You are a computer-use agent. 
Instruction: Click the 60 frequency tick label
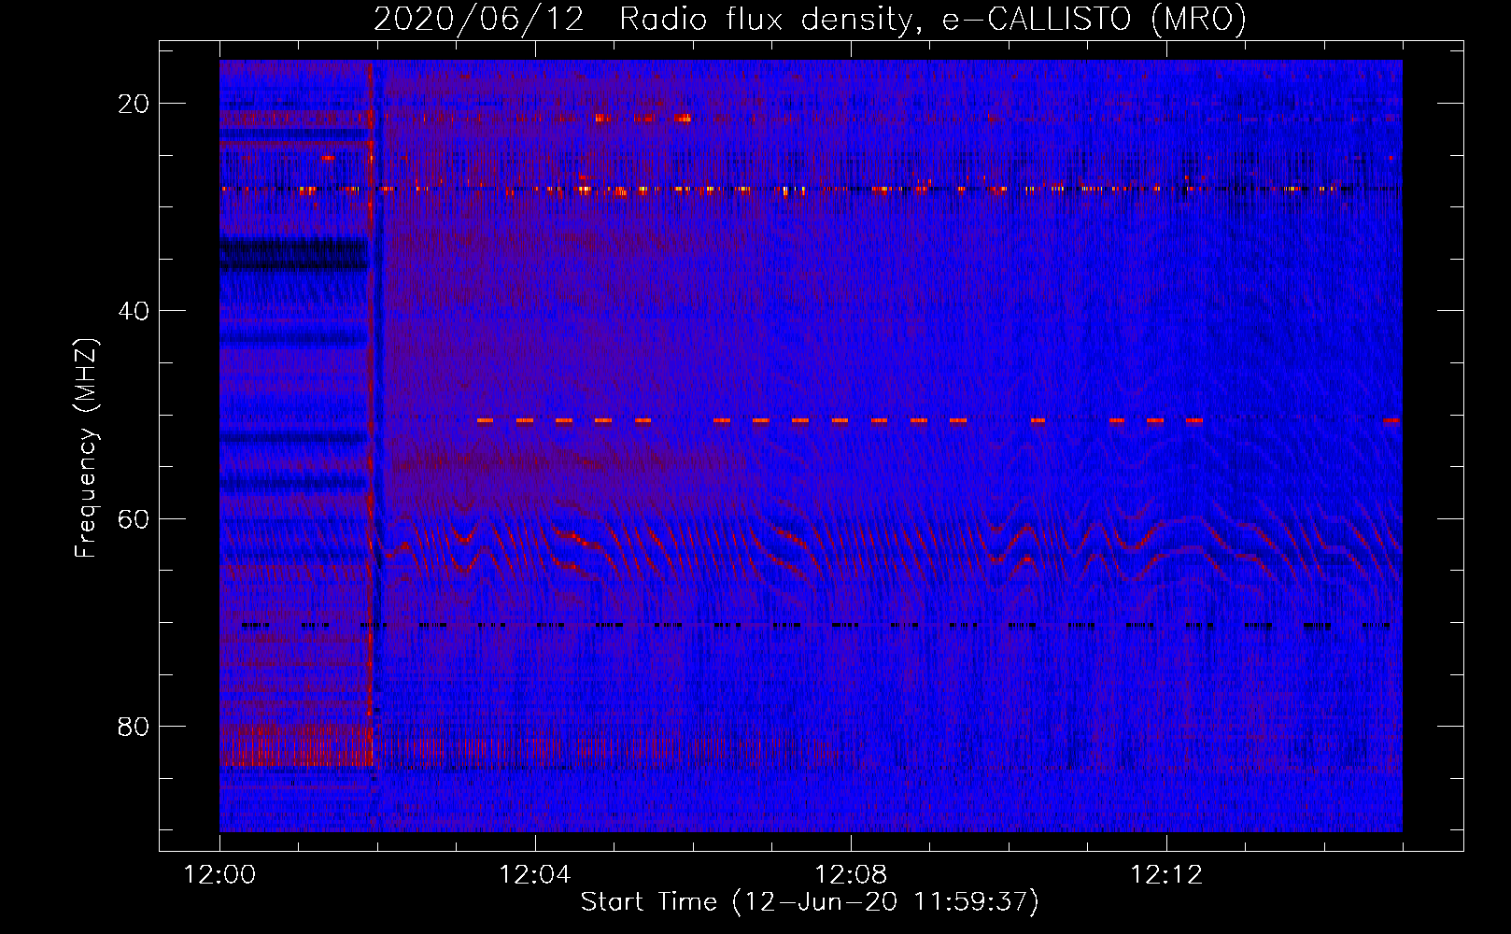click(x=134, y=518)
